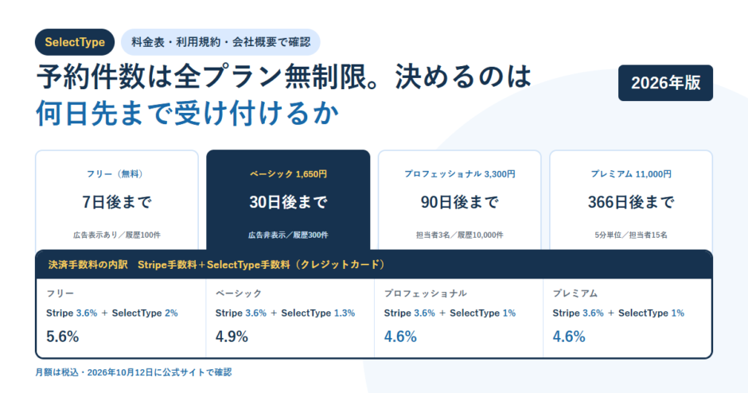Click the 決済手数料の内訳 table header
This screenshot has width=748, height=393.
(x=374, y=265)
